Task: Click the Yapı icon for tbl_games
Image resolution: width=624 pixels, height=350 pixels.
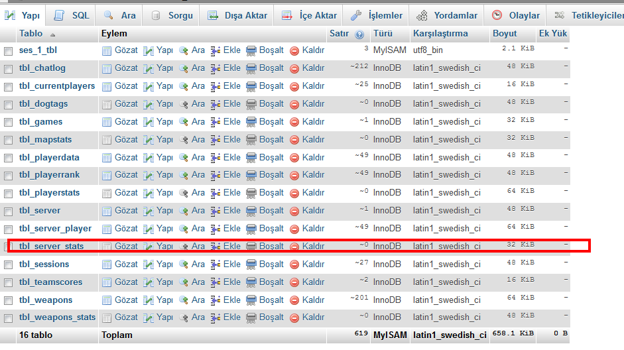Action: (149, 121)
